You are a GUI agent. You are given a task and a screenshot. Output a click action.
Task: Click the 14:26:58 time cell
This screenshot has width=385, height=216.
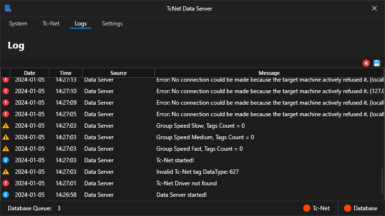coord(66,195)
